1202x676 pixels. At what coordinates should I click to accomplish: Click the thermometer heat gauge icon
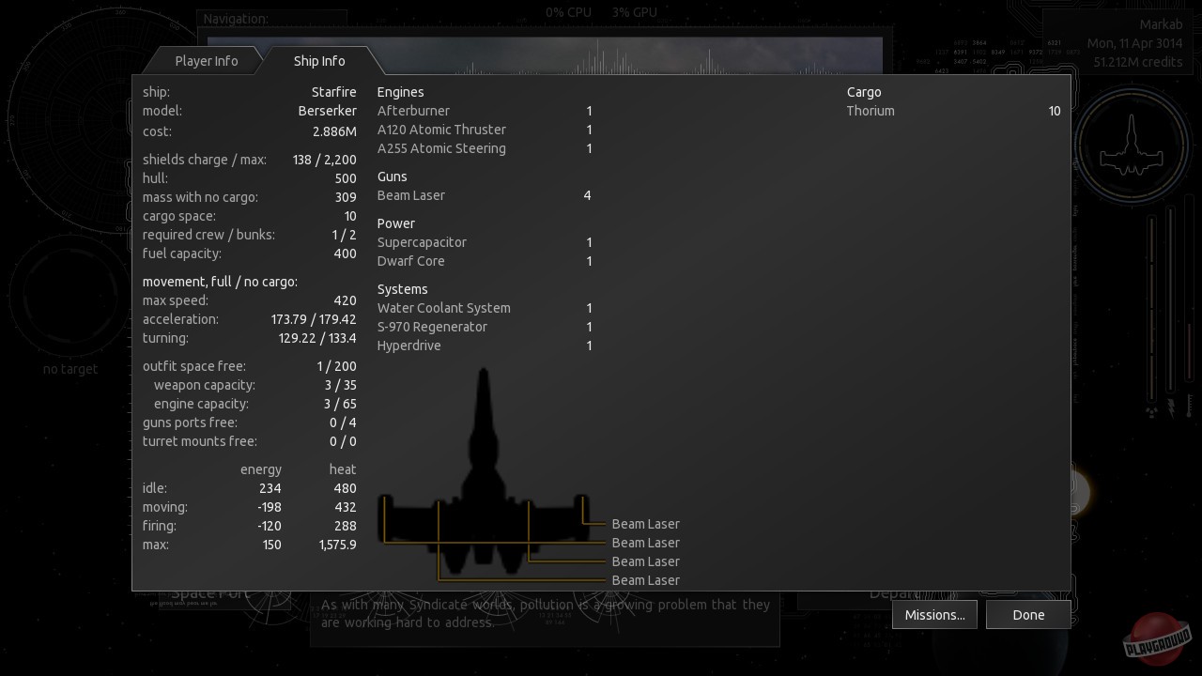pyautogui.click(x=1189, y=406)
